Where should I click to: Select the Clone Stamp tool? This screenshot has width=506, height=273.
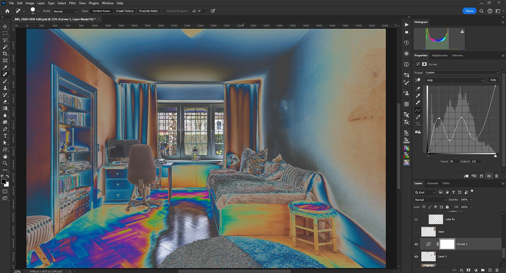[x=5, y=88]
